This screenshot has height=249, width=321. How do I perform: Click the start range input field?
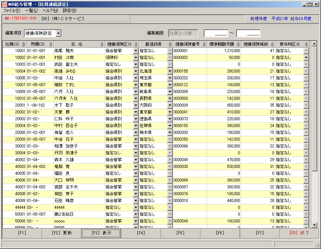(x=216, y=33)
